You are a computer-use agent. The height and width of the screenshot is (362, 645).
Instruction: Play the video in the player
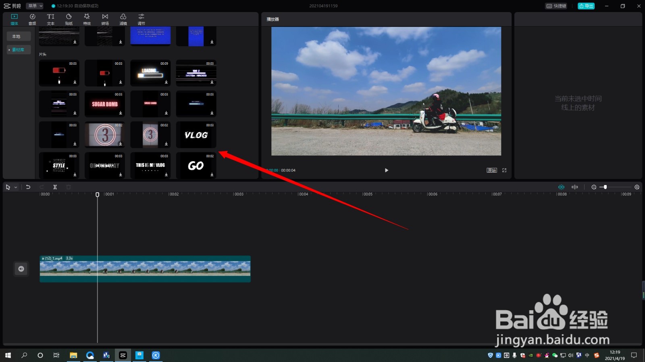387,170
